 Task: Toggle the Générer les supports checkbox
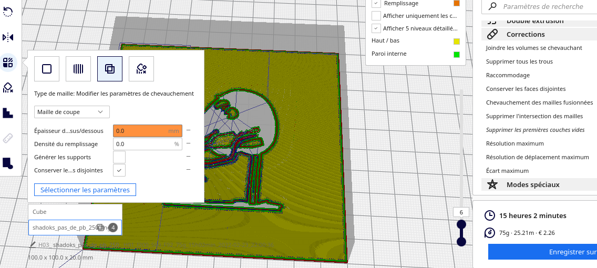(x=119, y=157)
